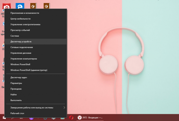Open Диспетчер задач from the menu
Viewport: 179px width, 121px height.
tap(36, 78)
